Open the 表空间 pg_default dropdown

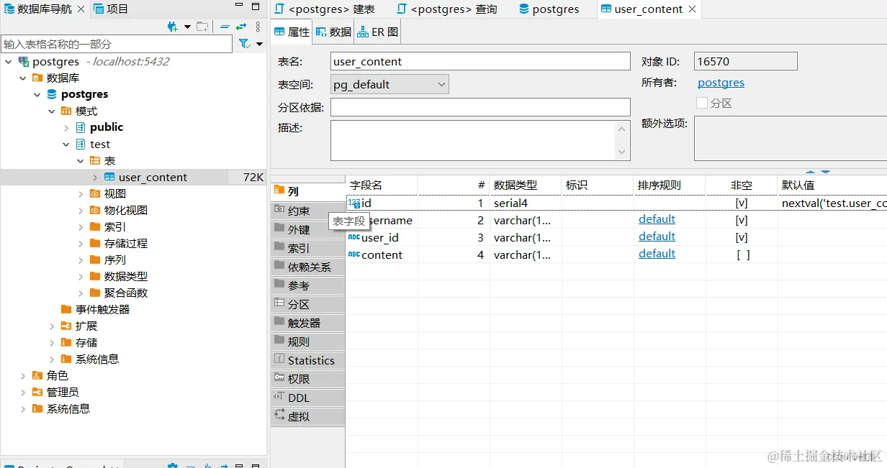[x=390, y=84]
